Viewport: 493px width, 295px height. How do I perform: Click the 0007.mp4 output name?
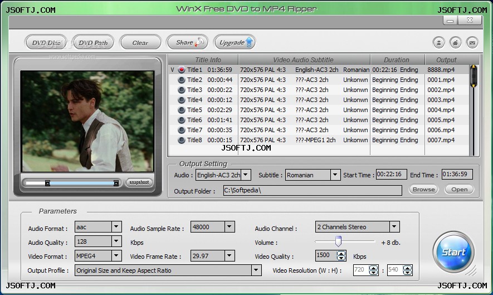click(441, 140)
